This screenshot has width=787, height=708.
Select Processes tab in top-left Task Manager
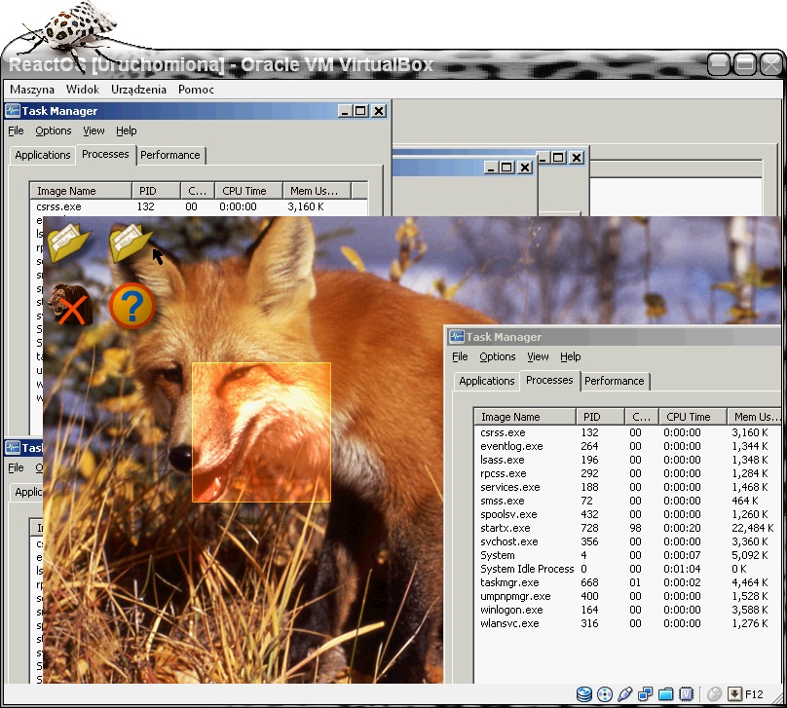pos(105,154)
